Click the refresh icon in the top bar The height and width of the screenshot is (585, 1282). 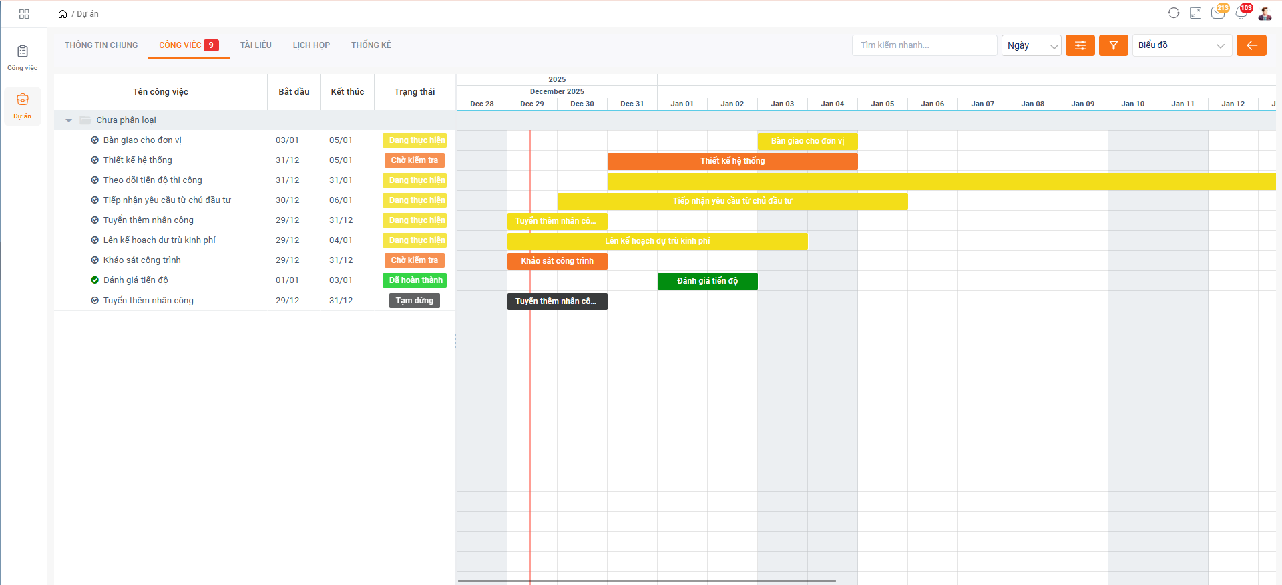point(1173,13)
